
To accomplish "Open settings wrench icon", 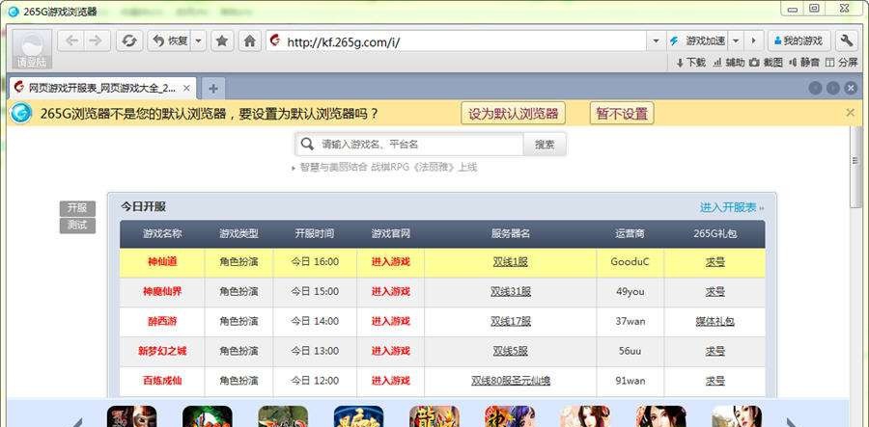I will tap(846, 40).
